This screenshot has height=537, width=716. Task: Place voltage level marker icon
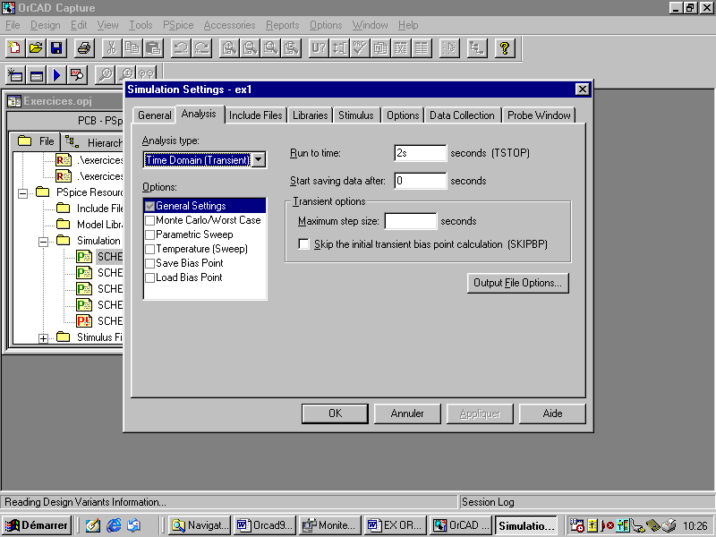105,75
